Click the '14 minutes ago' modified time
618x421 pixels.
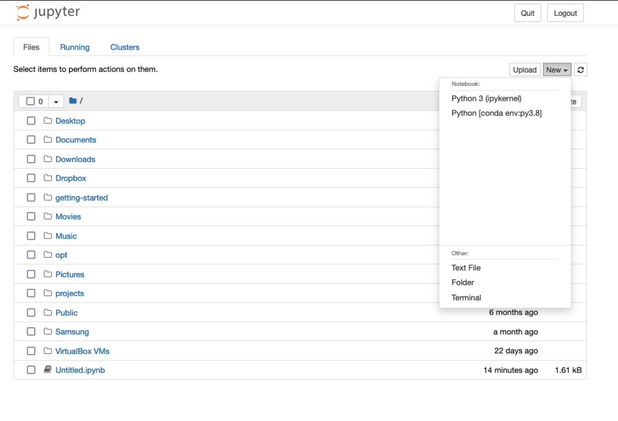[511, 370]
